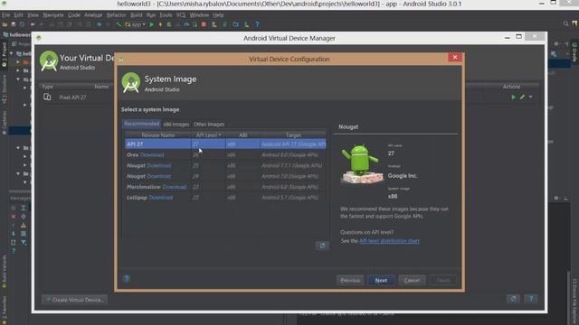Open the Refactor menu
The height and width of the screenshot is (325, 579).
tap(116, 15)
